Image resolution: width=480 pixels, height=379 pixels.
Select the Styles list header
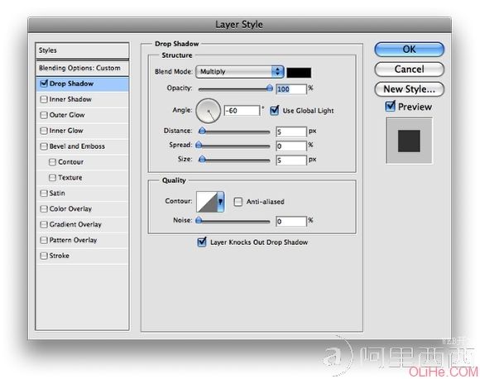click(x=82, y=50)
